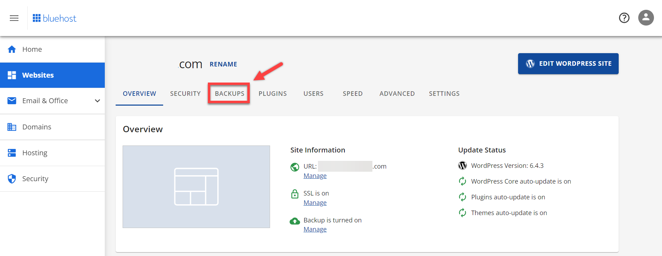Click the Websites grid icon
662x256 pixels.
point(12,75)
